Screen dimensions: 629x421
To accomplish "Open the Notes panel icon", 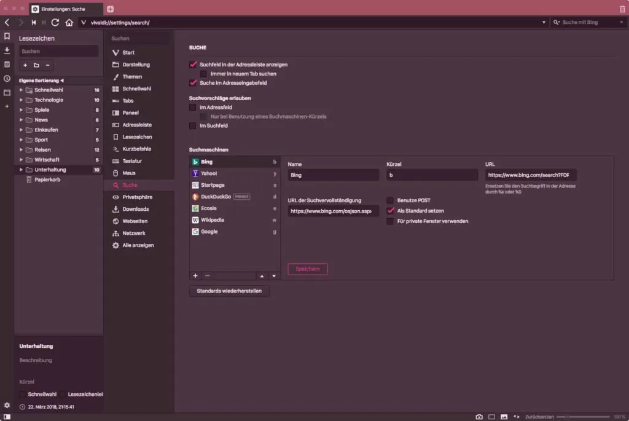I will tap(7, 65).
